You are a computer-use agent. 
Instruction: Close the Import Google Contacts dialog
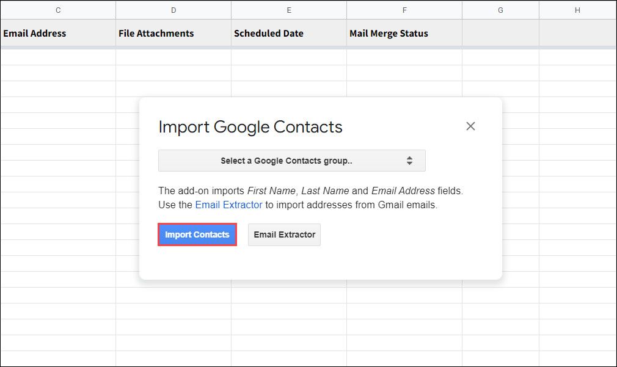point(470,126)
